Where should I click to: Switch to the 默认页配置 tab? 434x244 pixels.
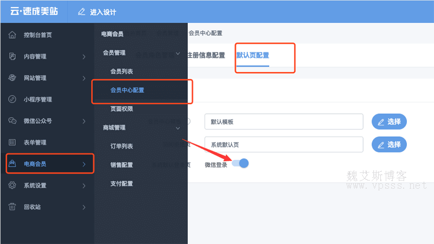pos(253,55)
